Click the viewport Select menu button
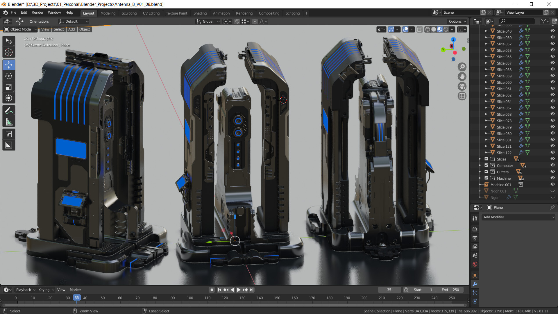Viewport: 558px width, 314px height. pos(58,29)
